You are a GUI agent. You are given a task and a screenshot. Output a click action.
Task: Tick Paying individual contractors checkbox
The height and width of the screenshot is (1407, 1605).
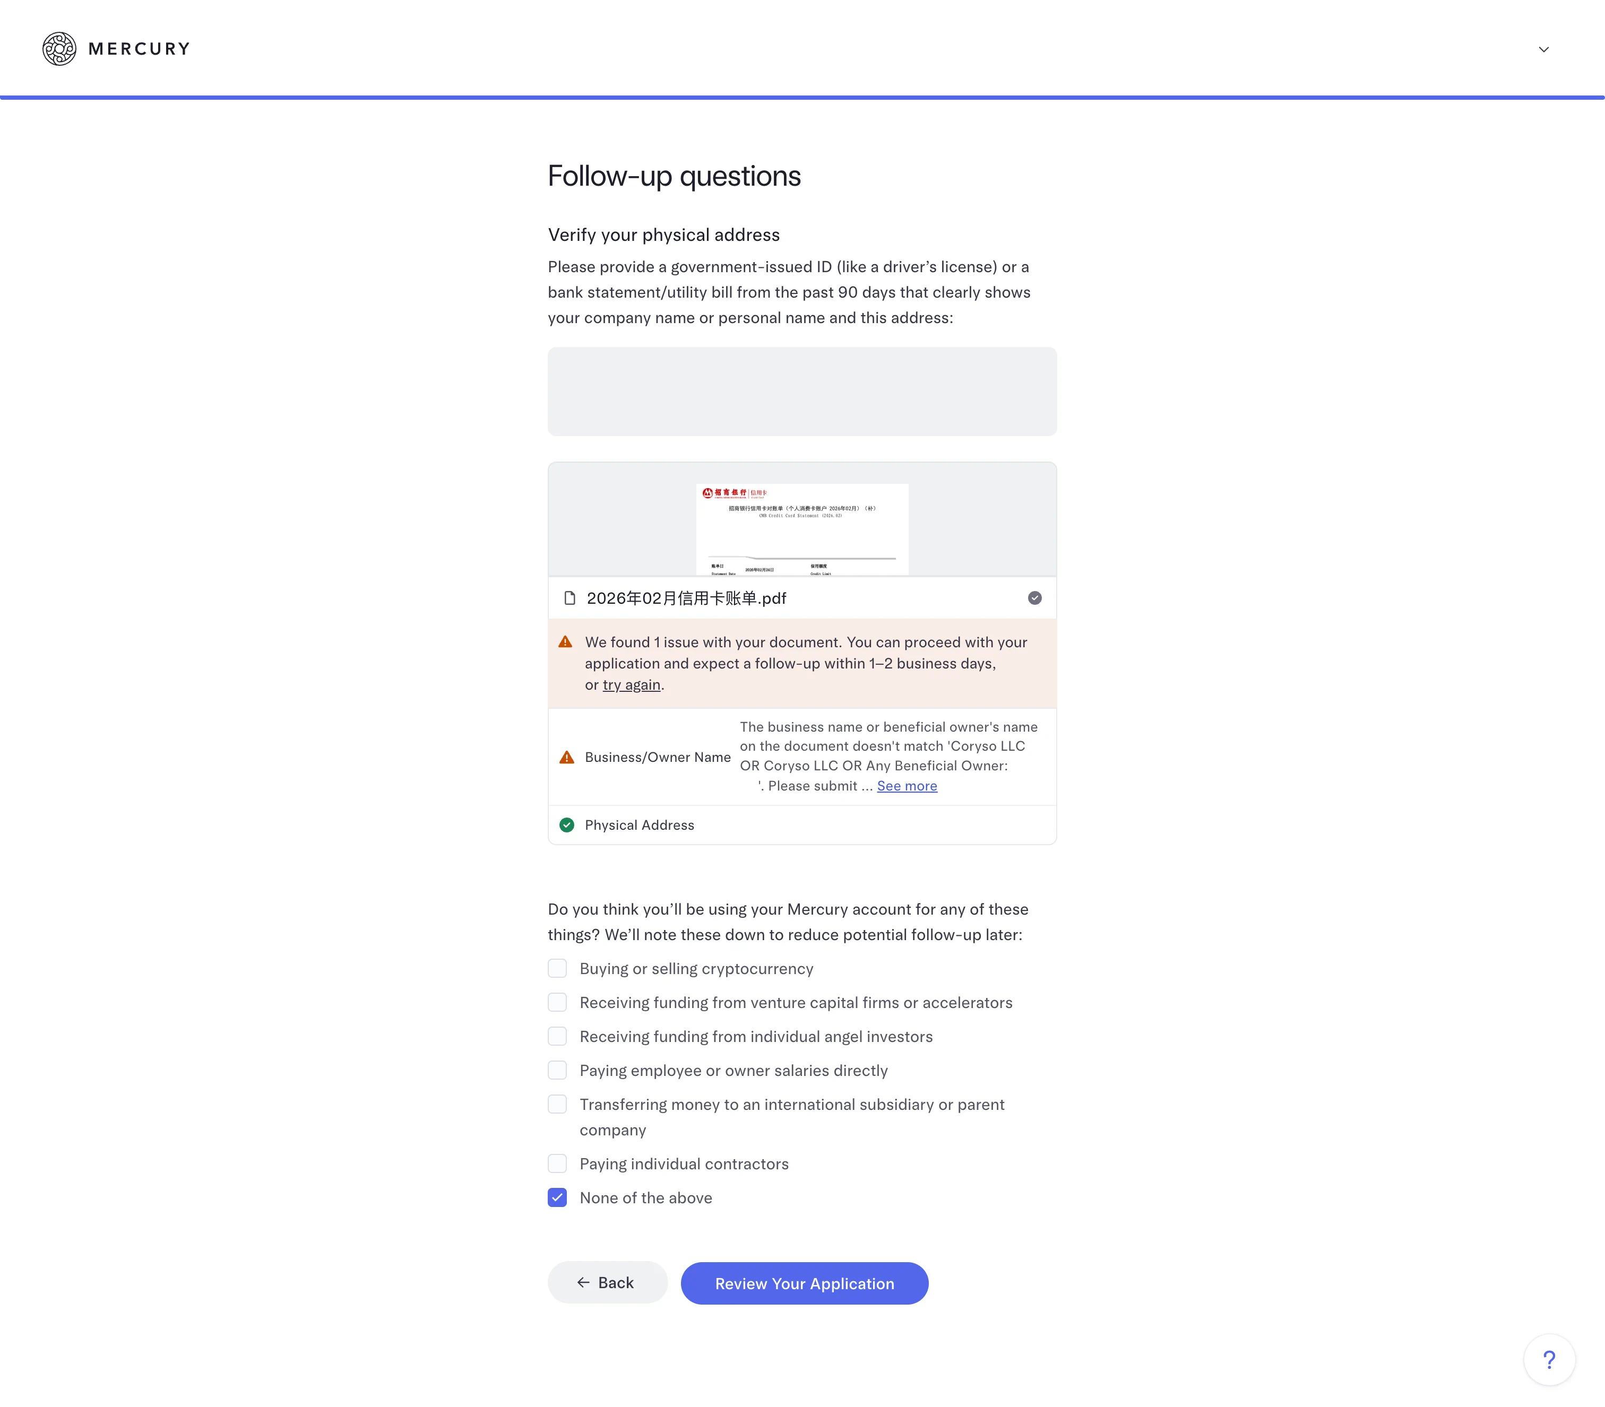coord(557,1163)
